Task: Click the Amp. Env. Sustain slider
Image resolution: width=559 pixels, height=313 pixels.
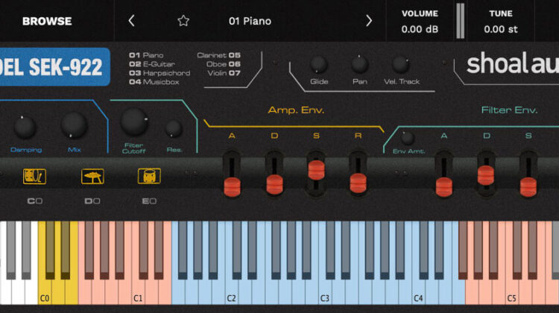Action: click(x=316, y=170)
